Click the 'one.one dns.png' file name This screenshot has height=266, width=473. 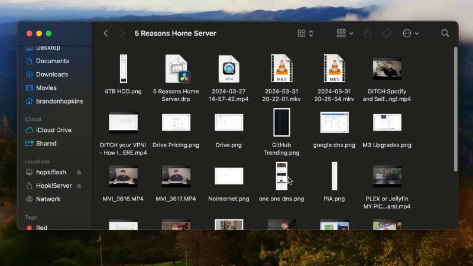281,199
